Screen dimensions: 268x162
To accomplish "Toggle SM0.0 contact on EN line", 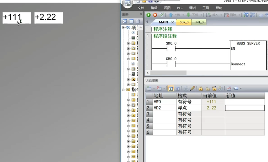I will click(x=171, y=49).
